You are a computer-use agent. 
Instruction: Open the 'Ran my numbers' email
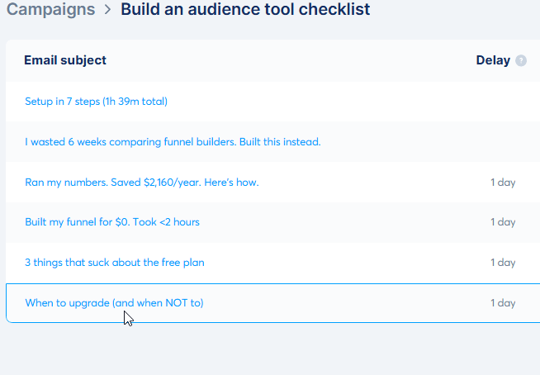pos(142,183)
